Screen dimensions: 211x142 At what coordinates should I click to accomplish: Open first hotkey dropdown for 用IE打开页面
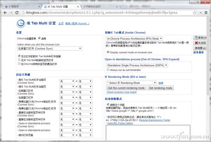(x=67, y=135)
